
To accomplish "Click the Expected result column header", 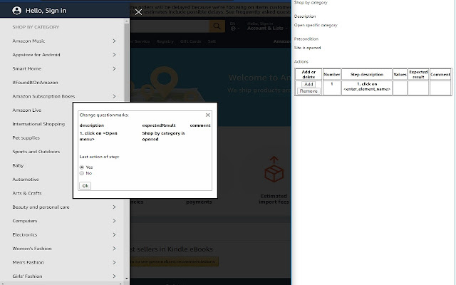I will (418, 74).
